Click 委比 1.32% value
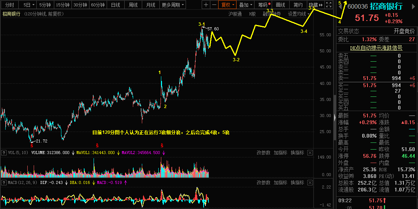Screen dimensions: 418x209 tap(369, 39)
